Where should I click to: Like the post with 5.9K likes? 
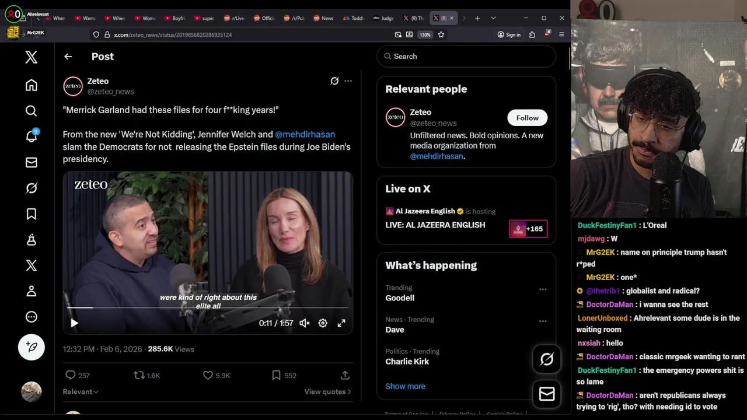click(x=216, y=375)
